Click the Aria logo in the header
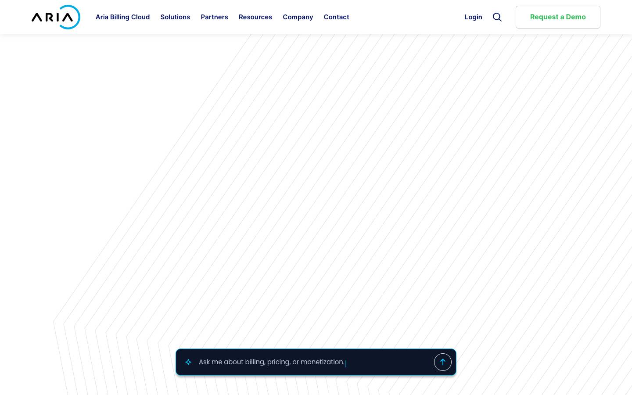Image resolution: width=632 pixels, height=395 pixels. (56, 17)
